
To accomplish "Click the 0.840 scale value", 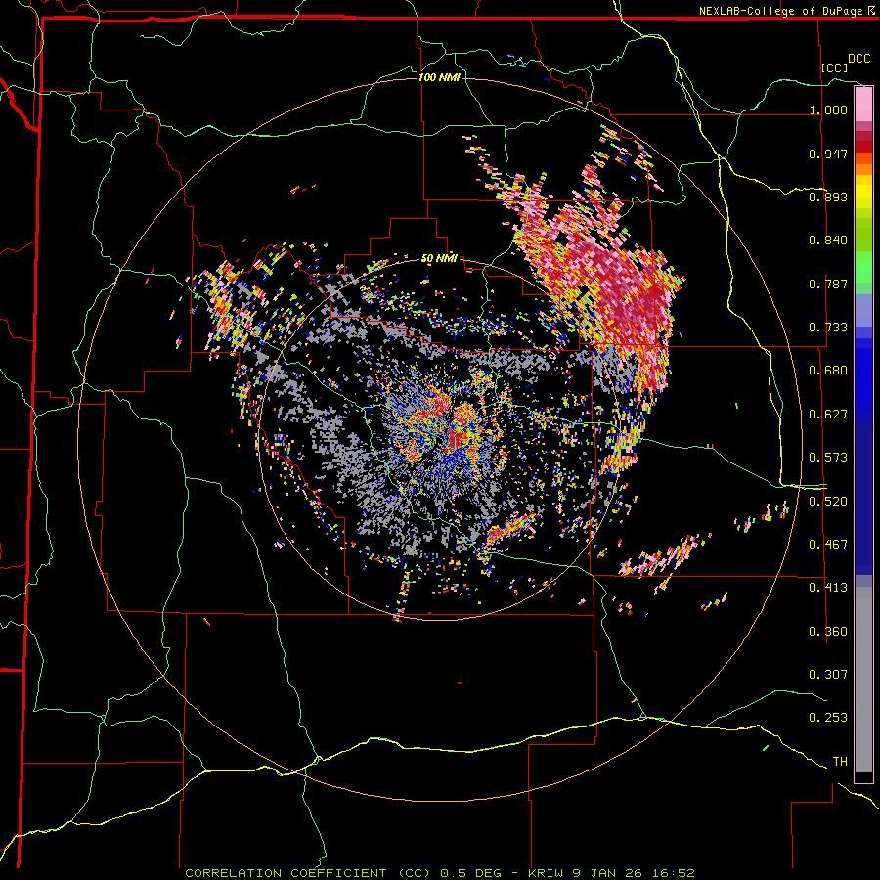I will pyautogui.click(x=828, y=241).
